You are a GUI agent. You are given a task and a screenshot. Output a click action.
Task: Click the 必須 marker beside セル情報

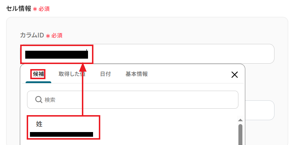[x=44, y=9]
